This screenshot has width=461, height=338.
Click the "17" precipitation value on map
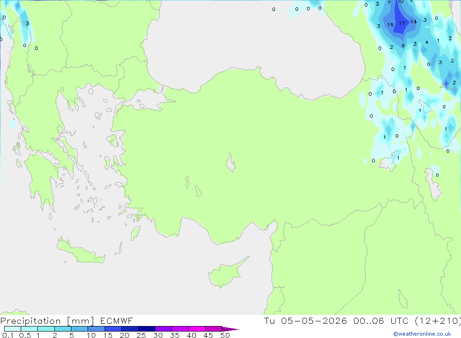coord(402,23)
